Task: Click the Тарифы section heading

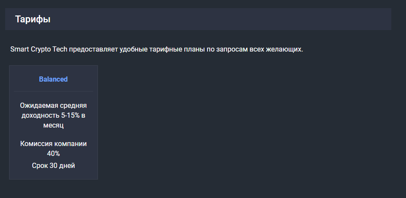Action: (x=33, y=19)
